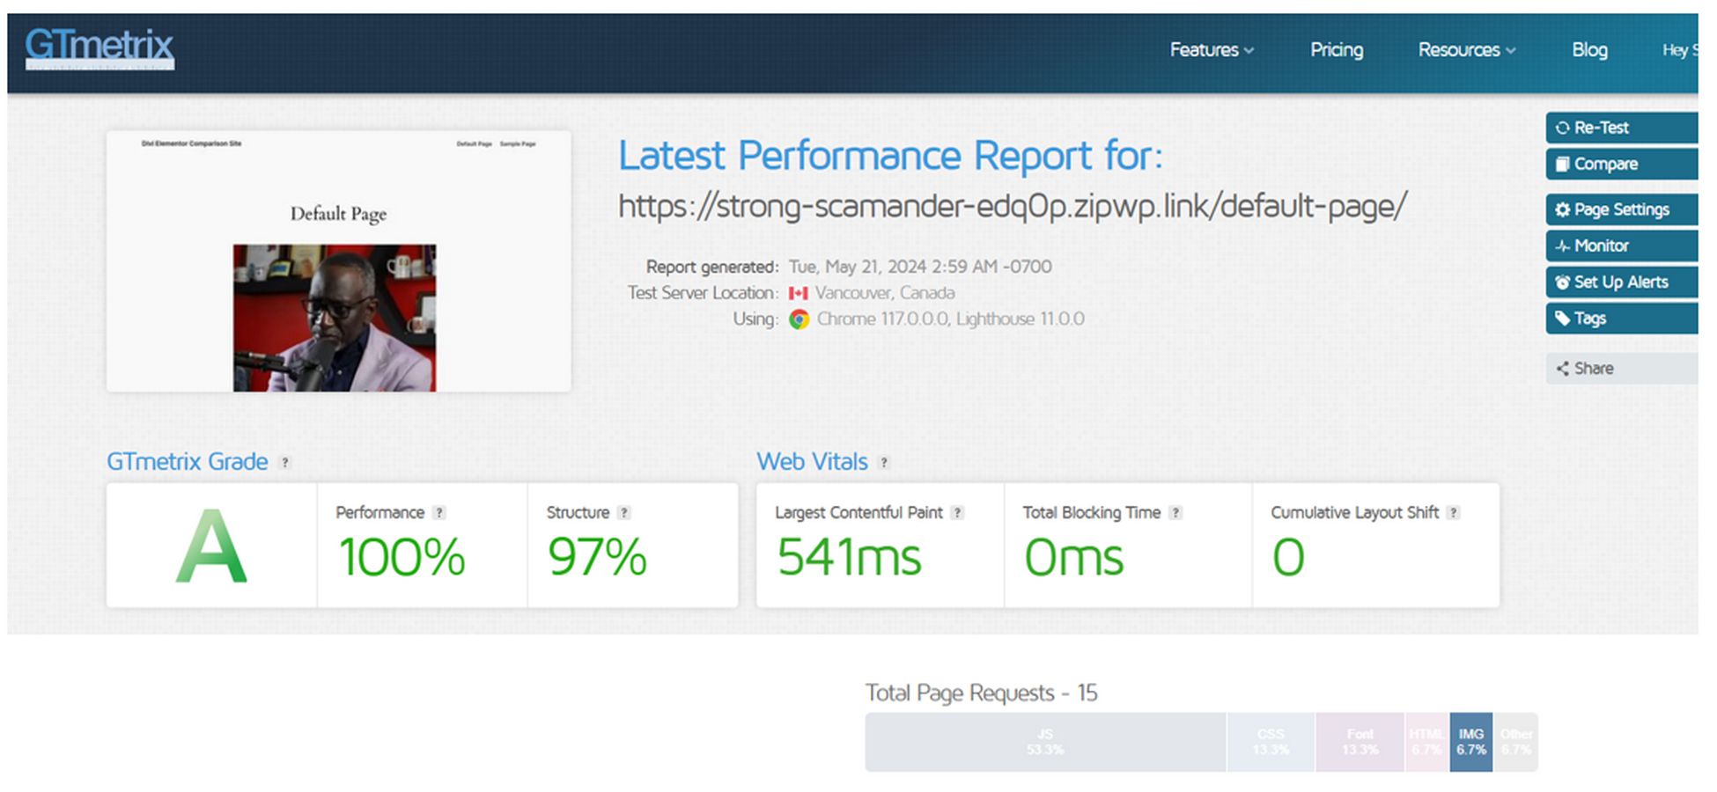Open the Structure help tooltip
This screenshot has height=792, width=1717.
click(x=624, y=512)
